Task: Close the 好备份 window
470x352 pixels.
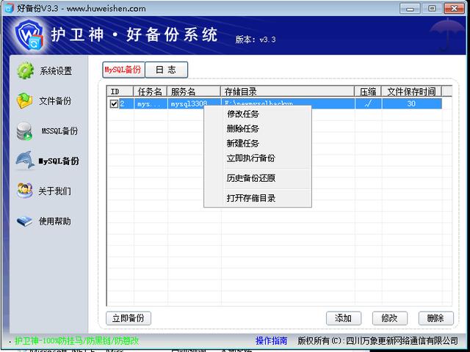Action: tap(454, 8)
